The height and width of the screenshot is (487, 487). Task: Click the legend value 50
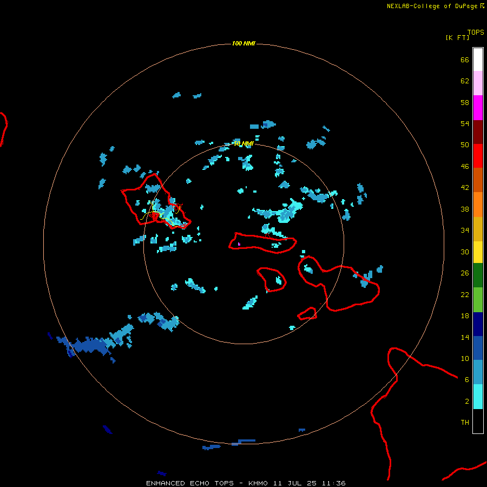(x=465, y=145)
